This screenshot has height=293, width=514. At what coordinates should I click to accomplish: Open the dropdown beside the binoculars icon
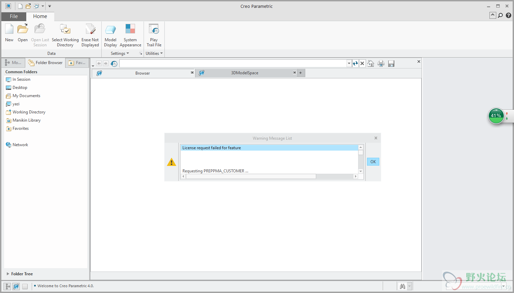tap(410, 287)
